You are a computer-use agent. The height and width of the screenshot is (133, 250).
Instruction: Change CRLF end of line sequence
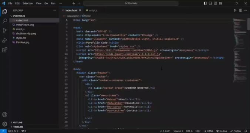[x=198, y=131]
